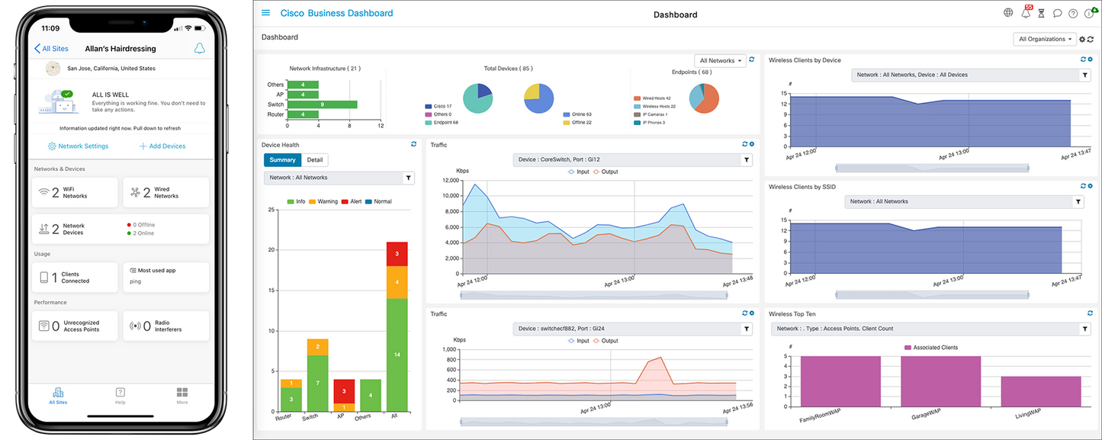Click the globe language icon in the header
1102x440 pixels.
[1008, 13]
